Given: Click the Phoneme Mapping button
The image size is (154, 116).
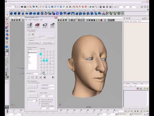Looking at the screenshot, I should click(34, 43).
